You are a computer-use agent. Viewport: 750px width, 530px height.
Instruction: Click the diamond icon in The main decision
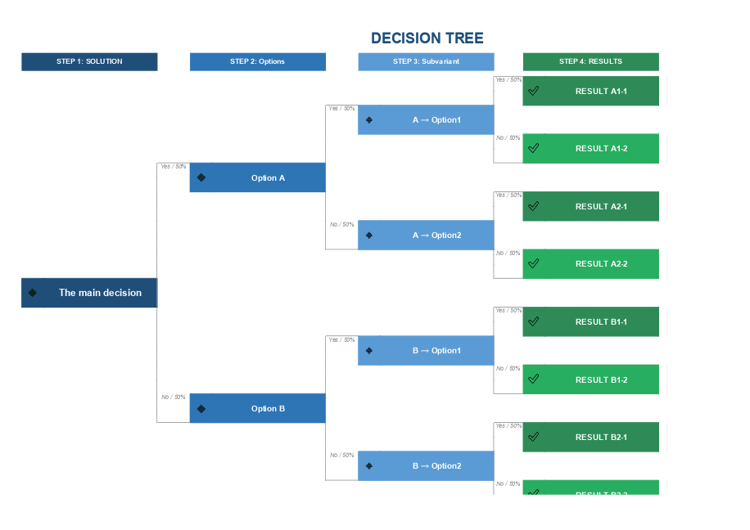(32, 293)
